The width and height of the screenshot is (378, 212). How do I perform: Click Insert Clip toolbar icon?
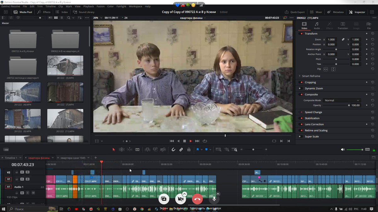tap(147, 149)
